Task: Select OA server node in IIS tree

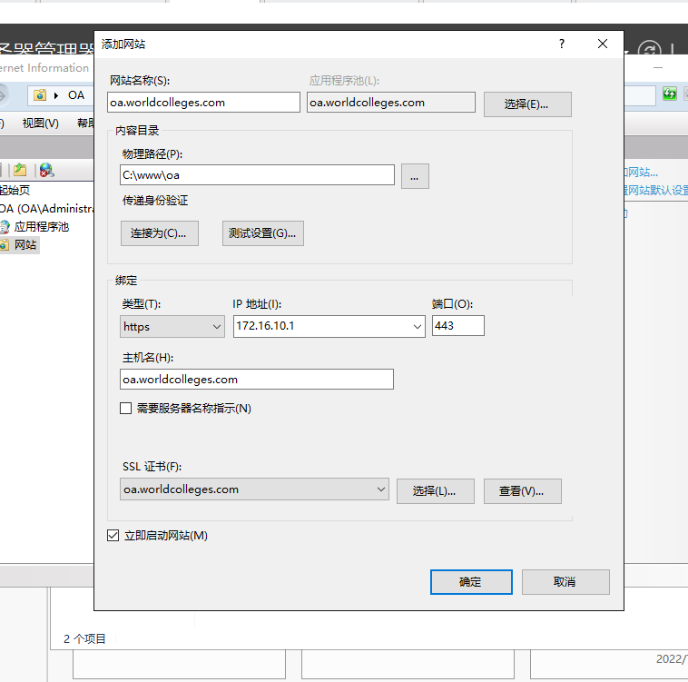Action: [46, 209]
